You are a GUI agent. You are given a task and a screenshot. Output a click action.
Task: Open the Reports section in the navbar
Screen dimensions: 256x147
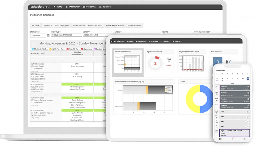[105, 7]
